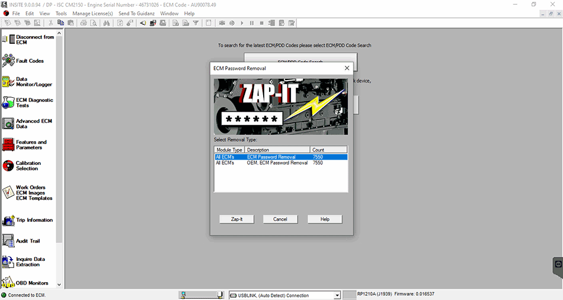Select the ECM Password Removal row
The image size is (563, 300).
281,157
